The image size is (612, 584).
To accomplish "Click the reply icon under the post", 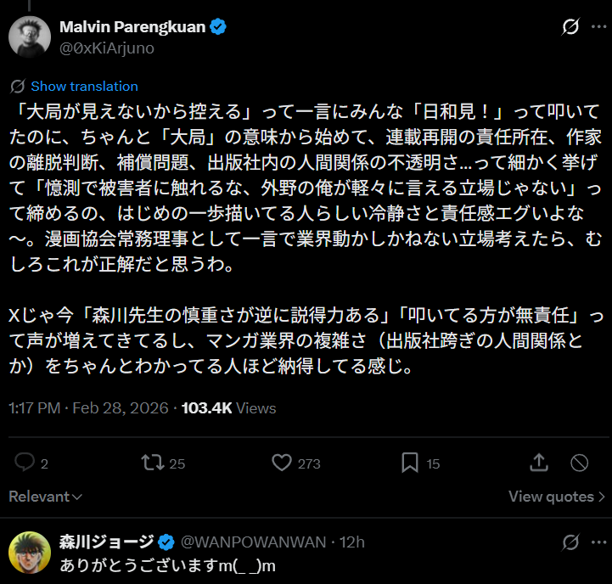I will pyautogui.click(x=25, y=463).
